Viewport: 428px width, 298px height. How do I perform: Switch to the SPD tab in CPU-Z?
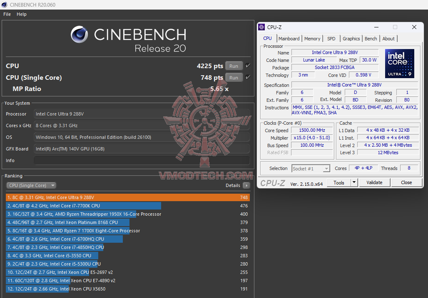coord(331,39)
